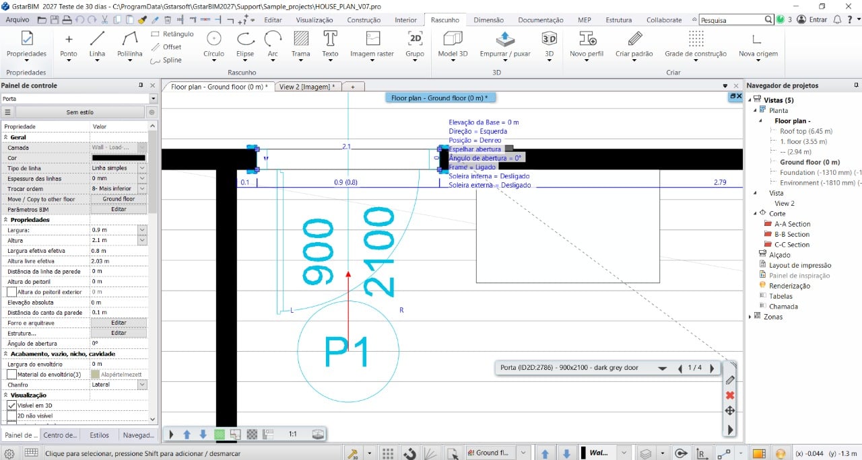Open the Tipo de linha dropdown
The height and width of the screenshot is (460, 862).
(141, 167)
